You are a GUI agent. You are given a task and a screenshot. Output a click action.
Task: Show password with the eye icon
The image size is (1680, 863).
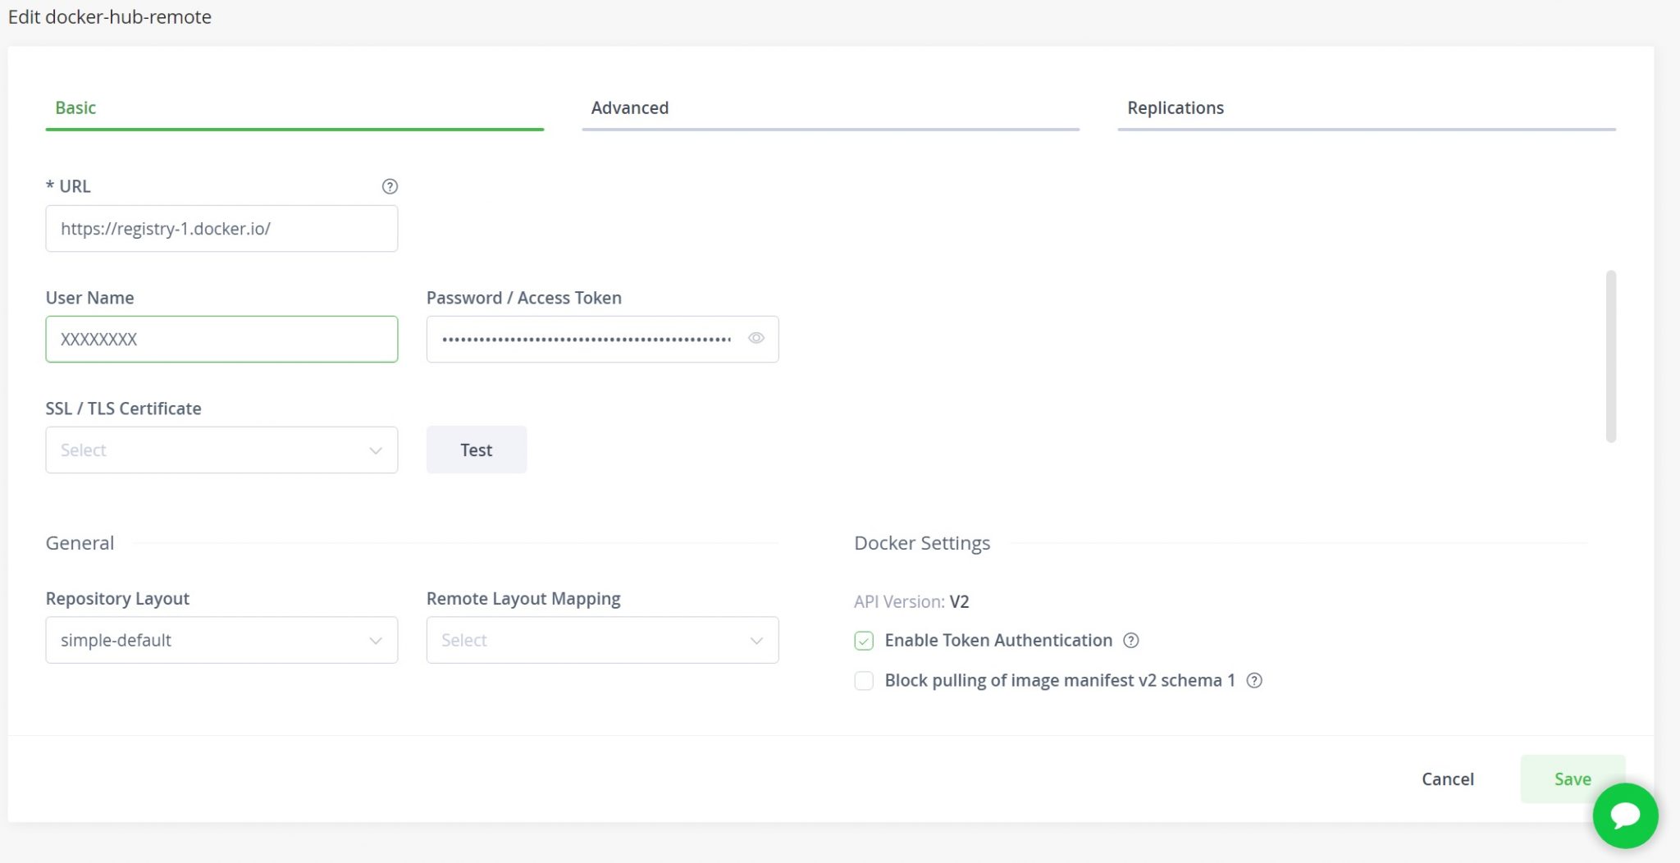pyautogui.click(x=756, y=338)
